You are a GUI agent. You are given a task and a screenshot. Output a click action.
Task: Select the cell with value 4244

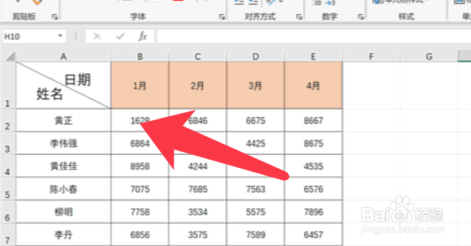click(x=197, y=166)
